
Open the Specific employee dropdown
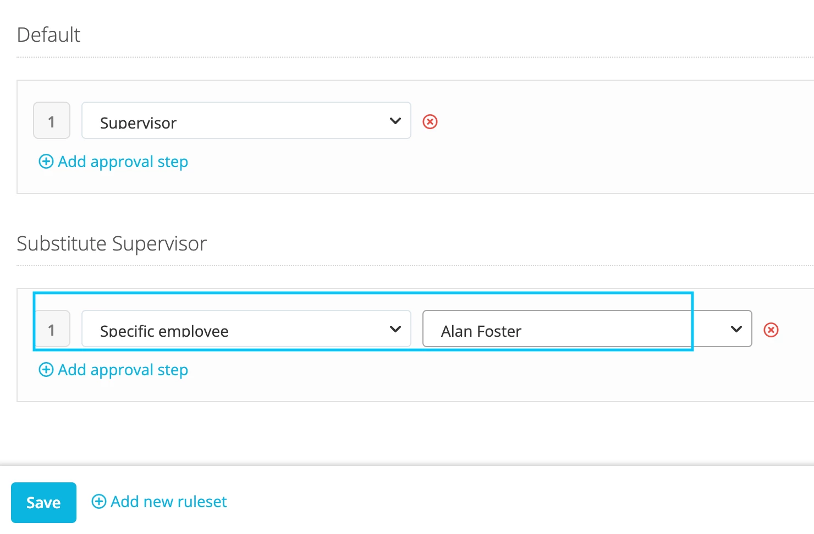pyautogui.click(x=246, y=329)
